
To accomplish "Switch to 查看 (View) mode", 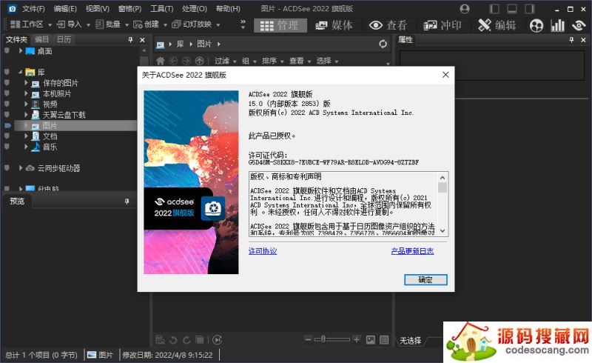I will (388, 25).
